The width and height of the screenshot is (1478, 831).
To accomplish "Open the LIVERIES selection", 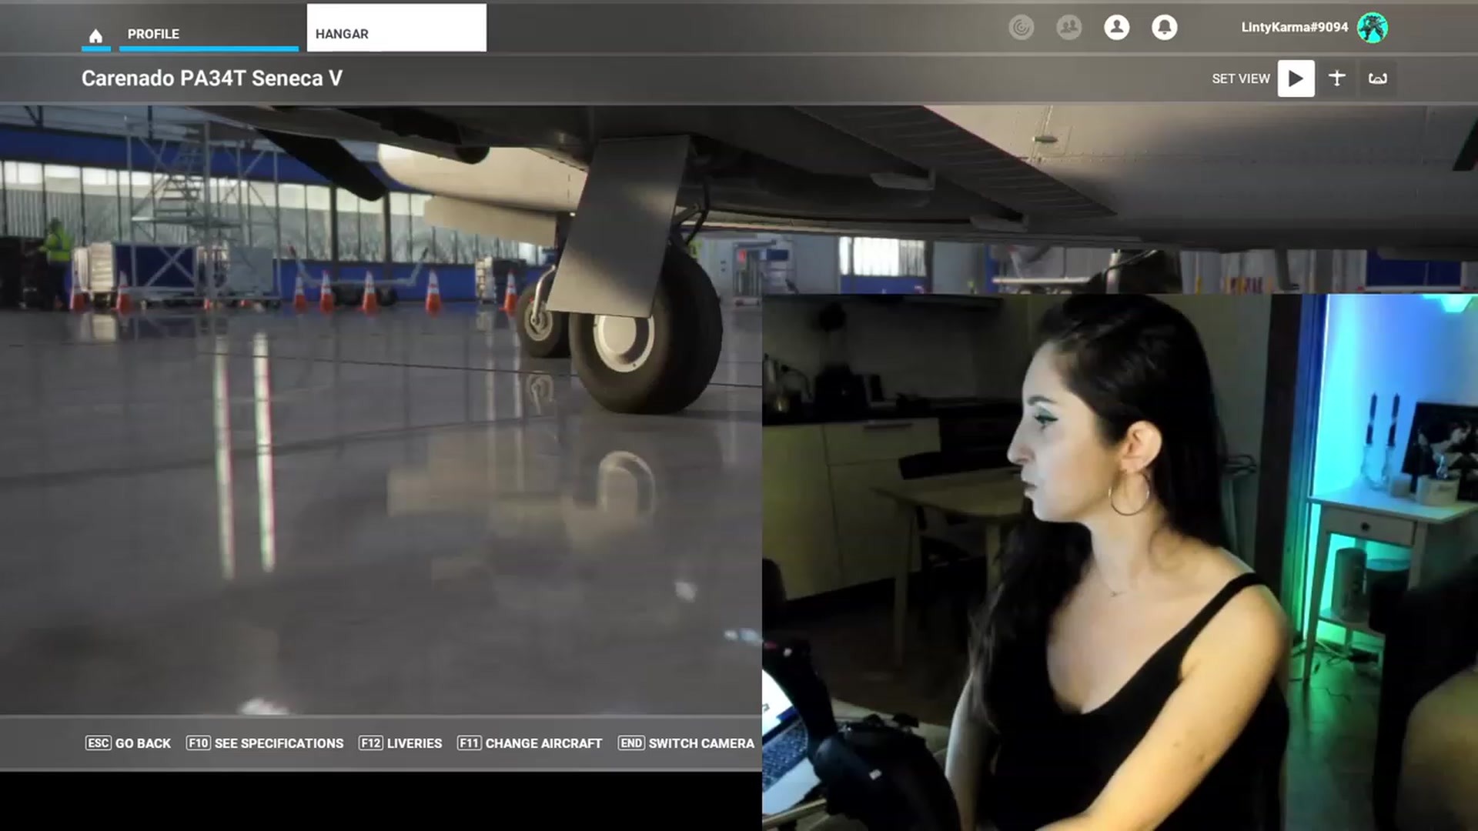I will pyautogui.click(x=400, y=743).
